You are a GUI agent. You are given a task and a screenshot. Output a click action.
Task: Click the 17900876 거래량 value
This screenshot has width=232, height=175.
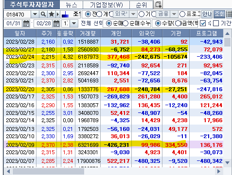coord(89,161)
